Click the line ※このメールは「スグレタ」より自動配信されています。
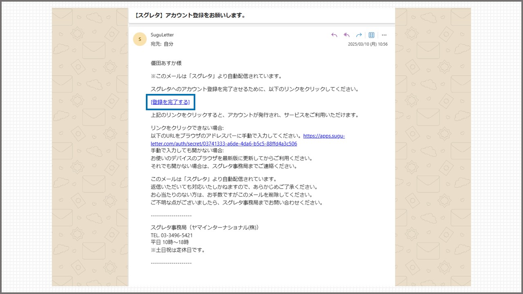 click(x=217, y=76)
